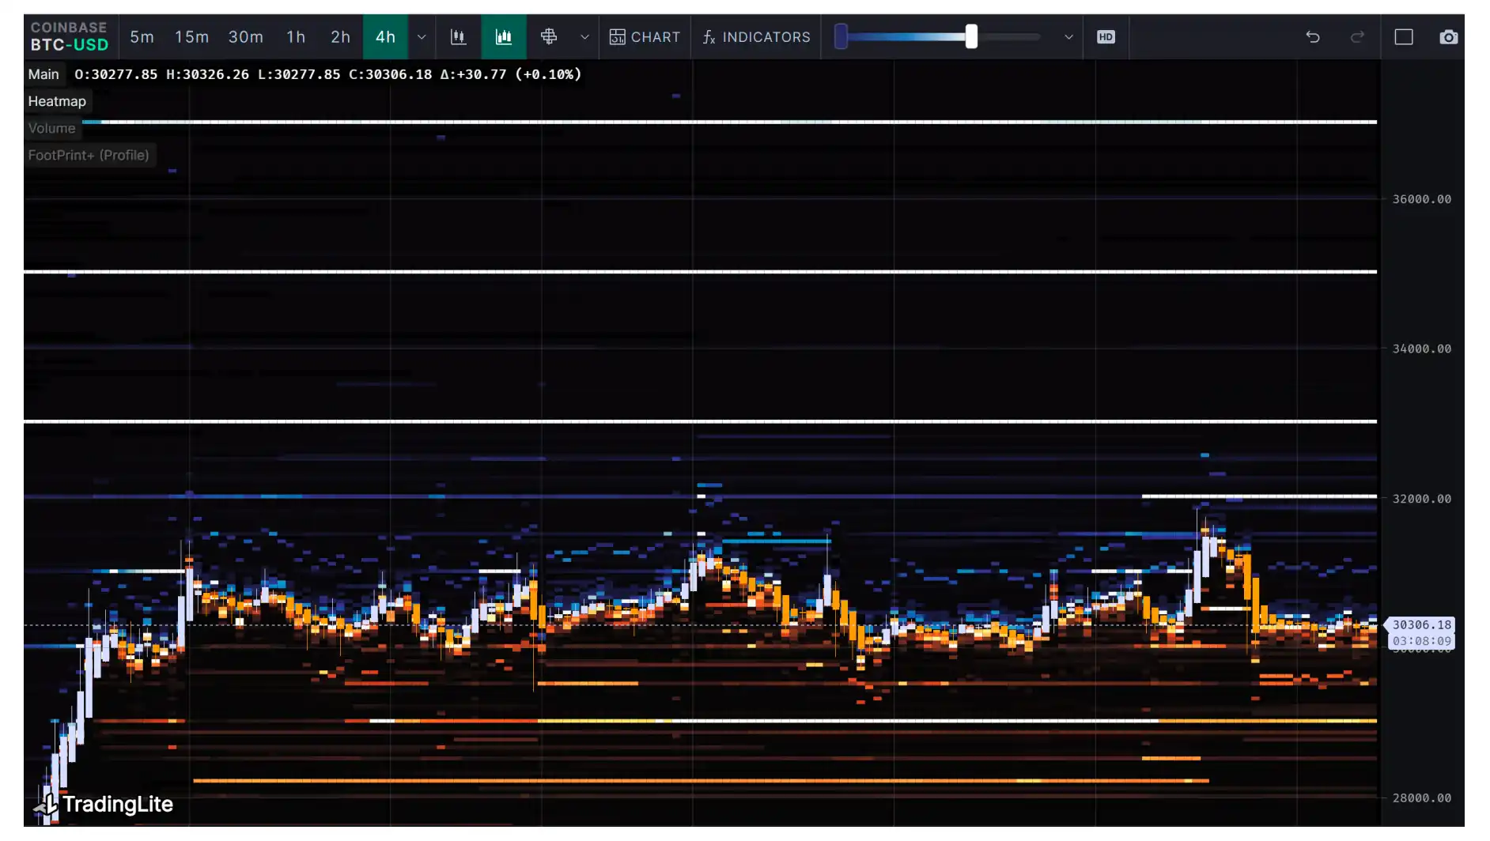The height and width of the screenshot is (841, 1490).
Task: Expand the timeframe dropdown arrow
Action: click(422, 36)
